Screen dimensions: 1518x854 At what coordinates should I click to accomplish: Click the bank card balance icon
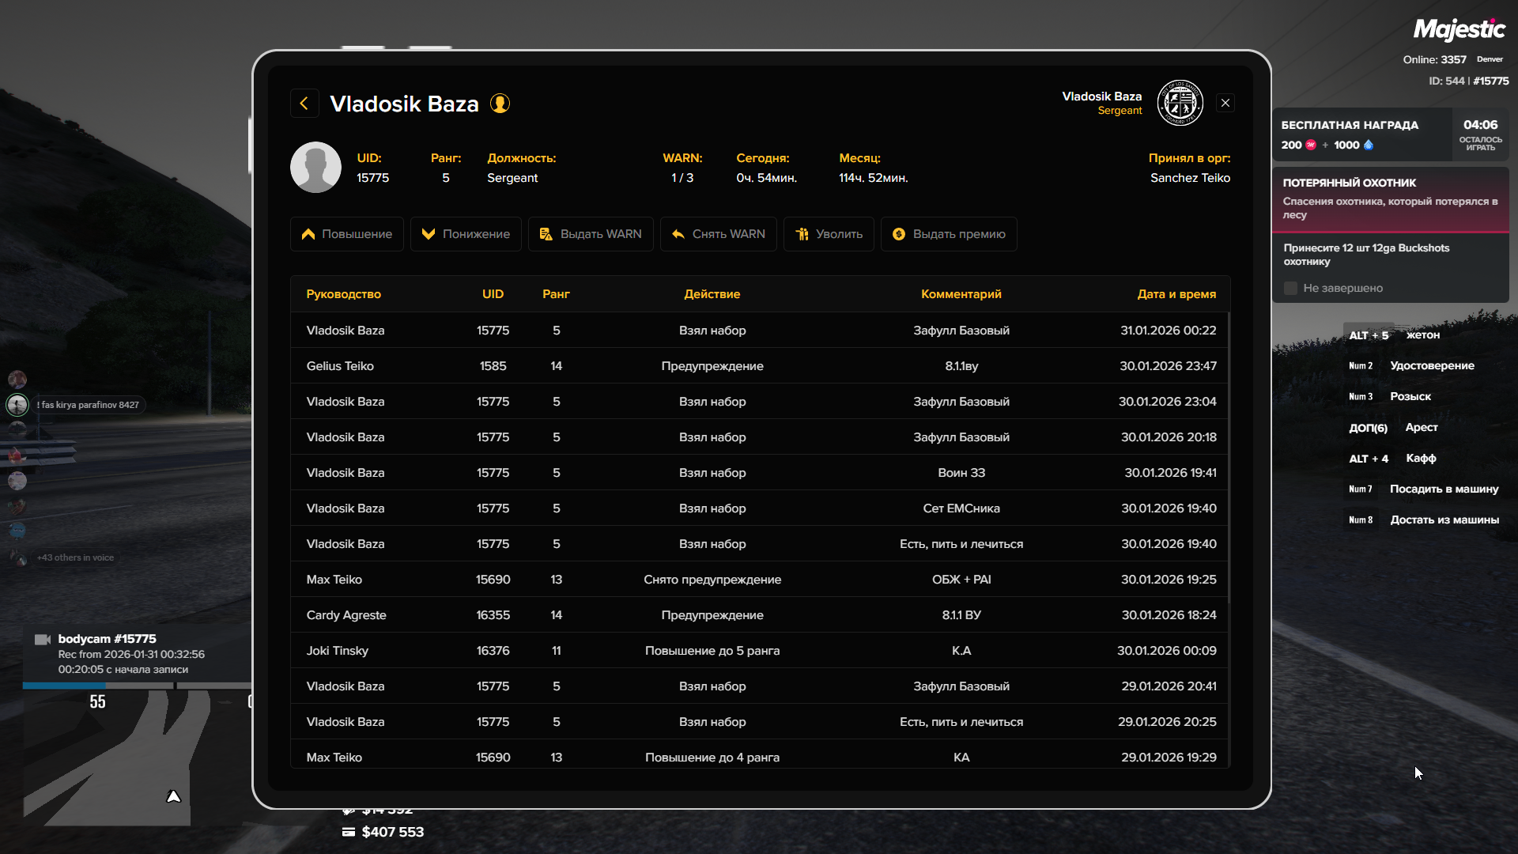(x=349, y=832)
